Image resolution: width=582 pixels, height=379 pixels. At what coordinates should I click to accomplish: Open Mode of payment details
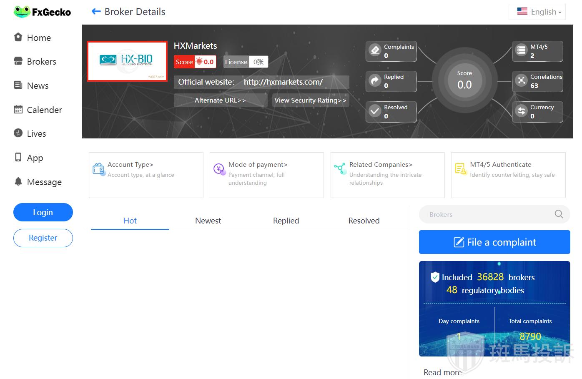pyautogui.click(x=258, y=165)
